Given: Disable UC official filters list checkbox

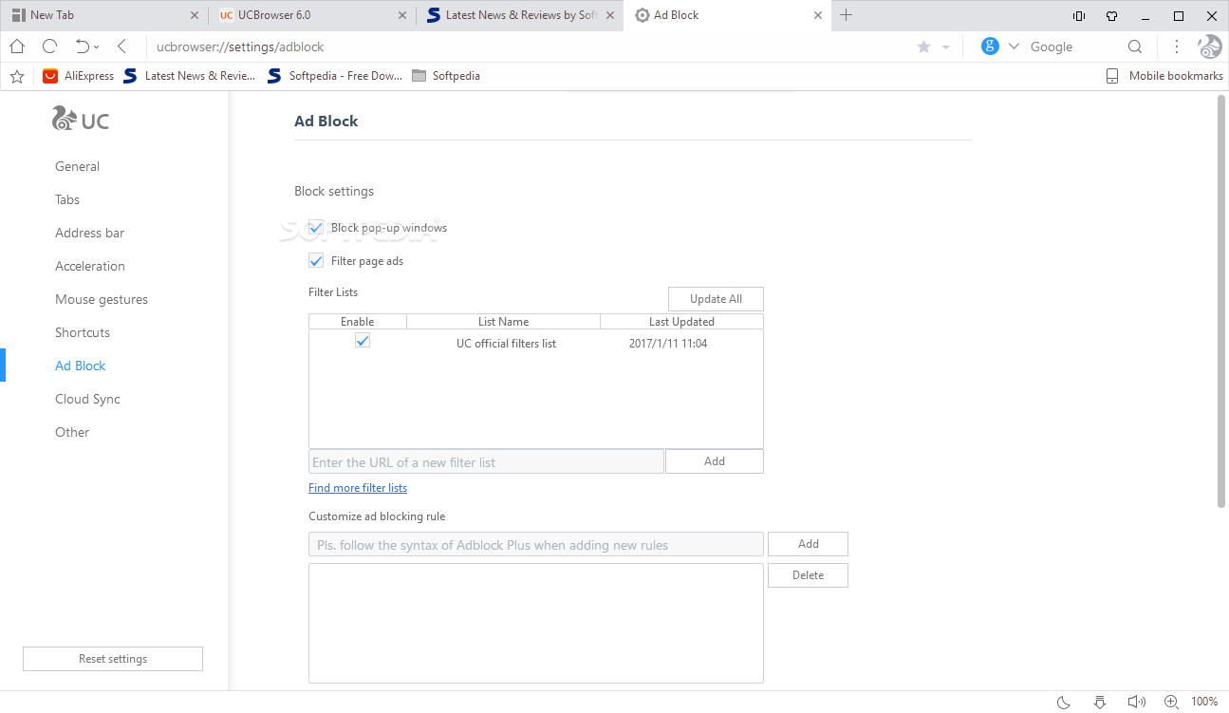Looking at the screenshot, I should click(x=363, y=341).
